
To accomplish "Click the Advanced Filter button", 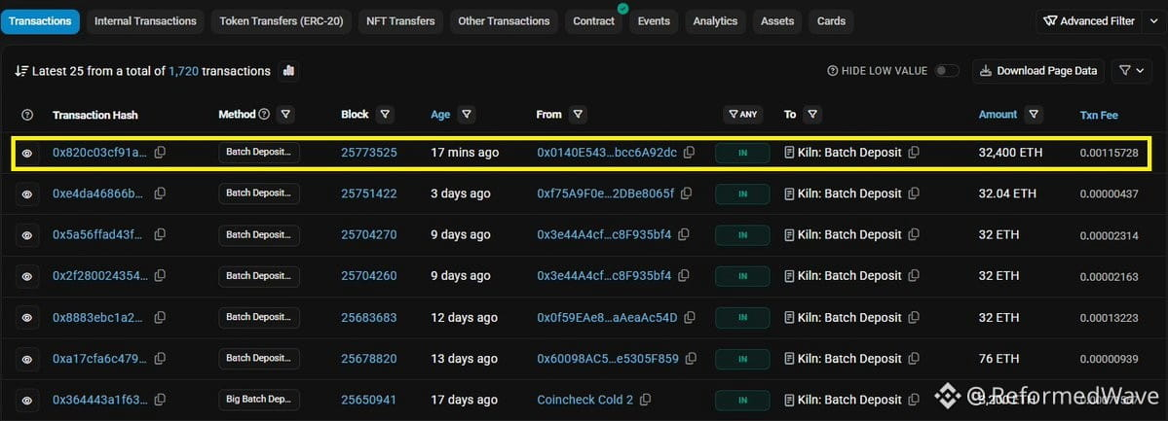I will 1088,20.
